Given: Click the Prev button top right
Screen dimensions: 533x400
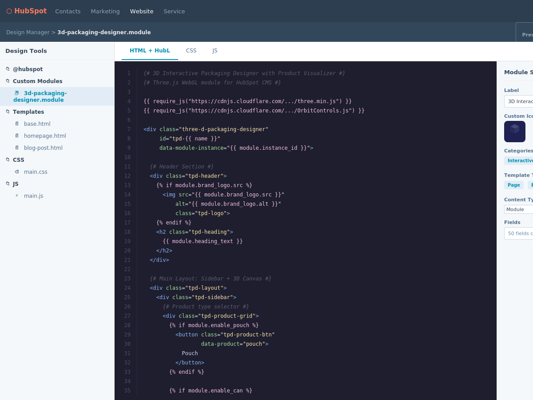Looking at the screenshot, I should 527,34.
